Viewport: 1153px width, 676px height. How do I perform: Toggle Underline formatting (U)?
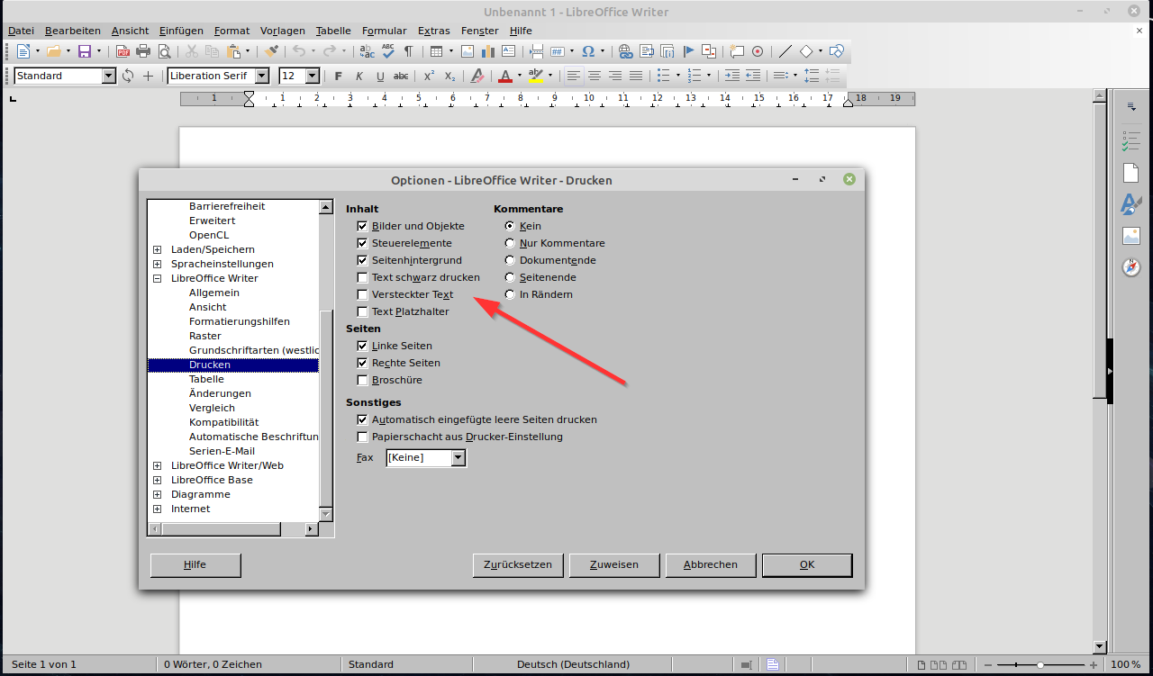click(x=380, y=77)
